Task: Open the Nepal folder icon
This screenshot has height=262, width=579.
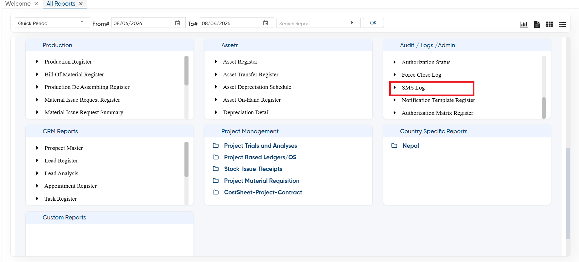Action: (394, 146)
